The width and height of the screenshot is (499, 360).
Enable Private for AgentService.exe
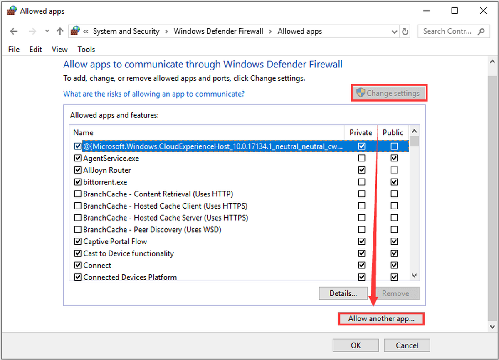[362, 158]
